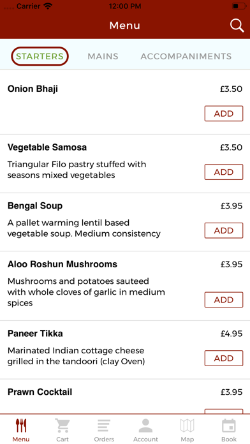250x444 pixels.
Task: Open the Map icon
Action: (187, 426)
